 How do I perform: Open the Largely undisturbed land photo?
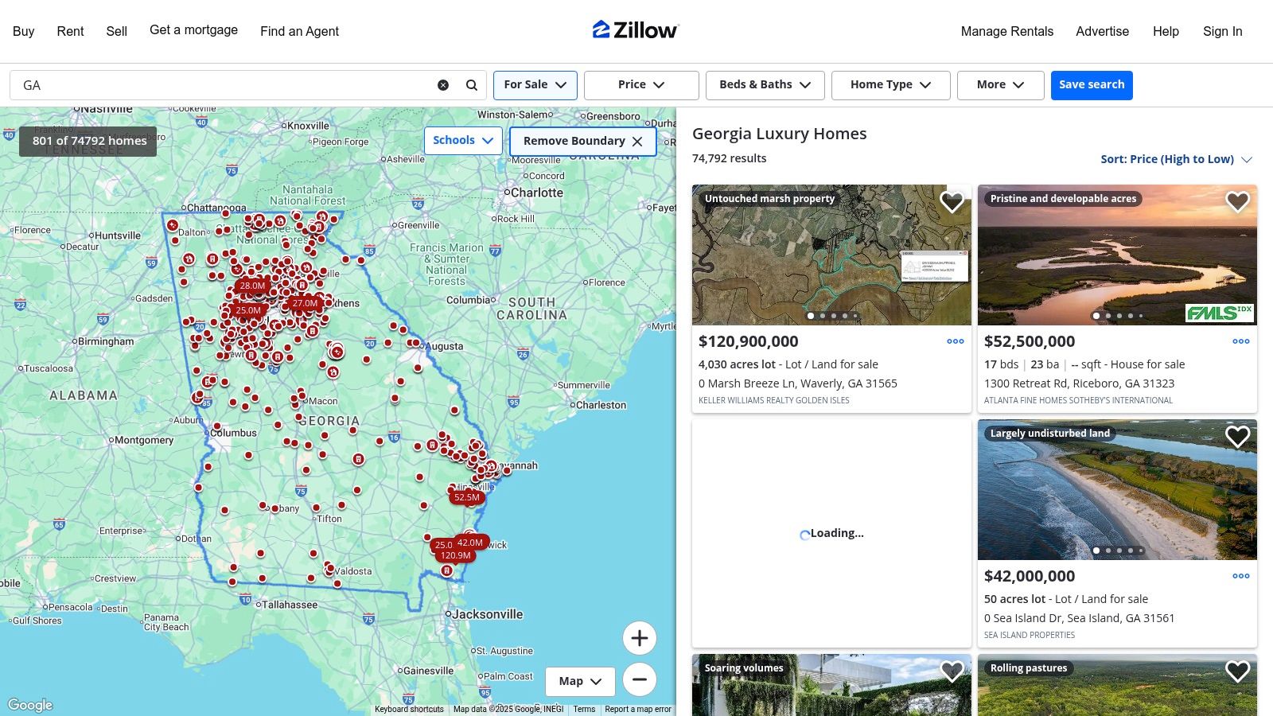[1117, 490]
